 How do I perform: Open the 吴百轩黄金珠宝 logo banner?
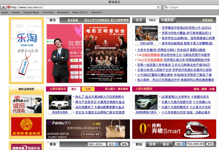26,127
